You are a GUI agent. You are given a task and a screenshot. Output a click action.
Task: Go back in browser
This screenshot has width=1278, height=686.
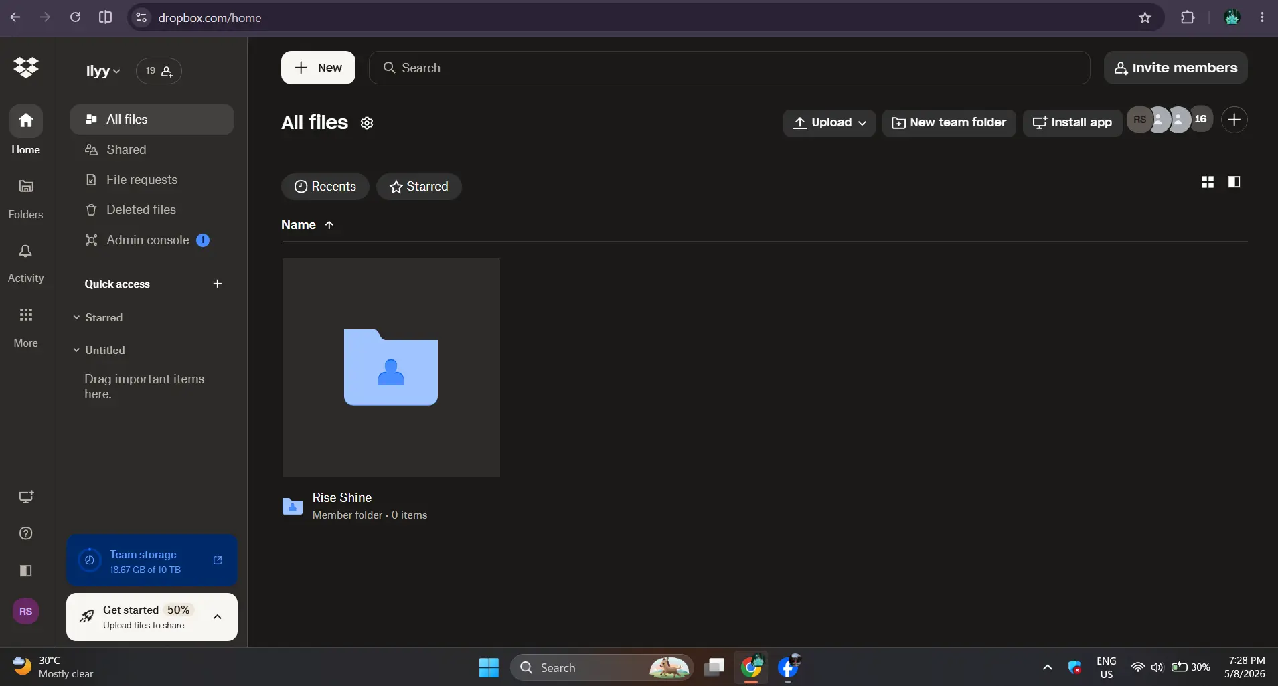pos(15,17)
